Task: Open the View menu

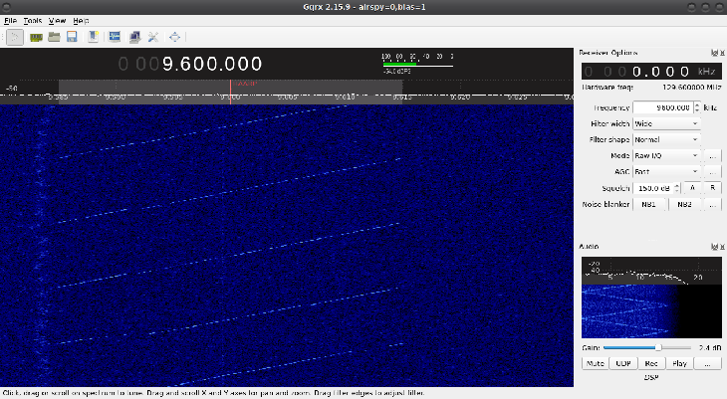Action: click(57, 20)
